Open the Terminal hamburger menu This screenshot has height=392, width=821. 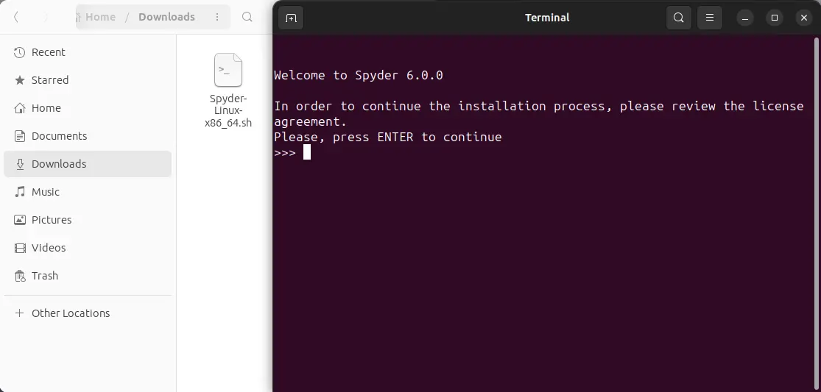[x=709, y=18]
